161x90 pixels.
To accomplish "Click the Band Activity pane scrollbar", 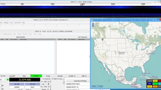I will click(55, 57).
